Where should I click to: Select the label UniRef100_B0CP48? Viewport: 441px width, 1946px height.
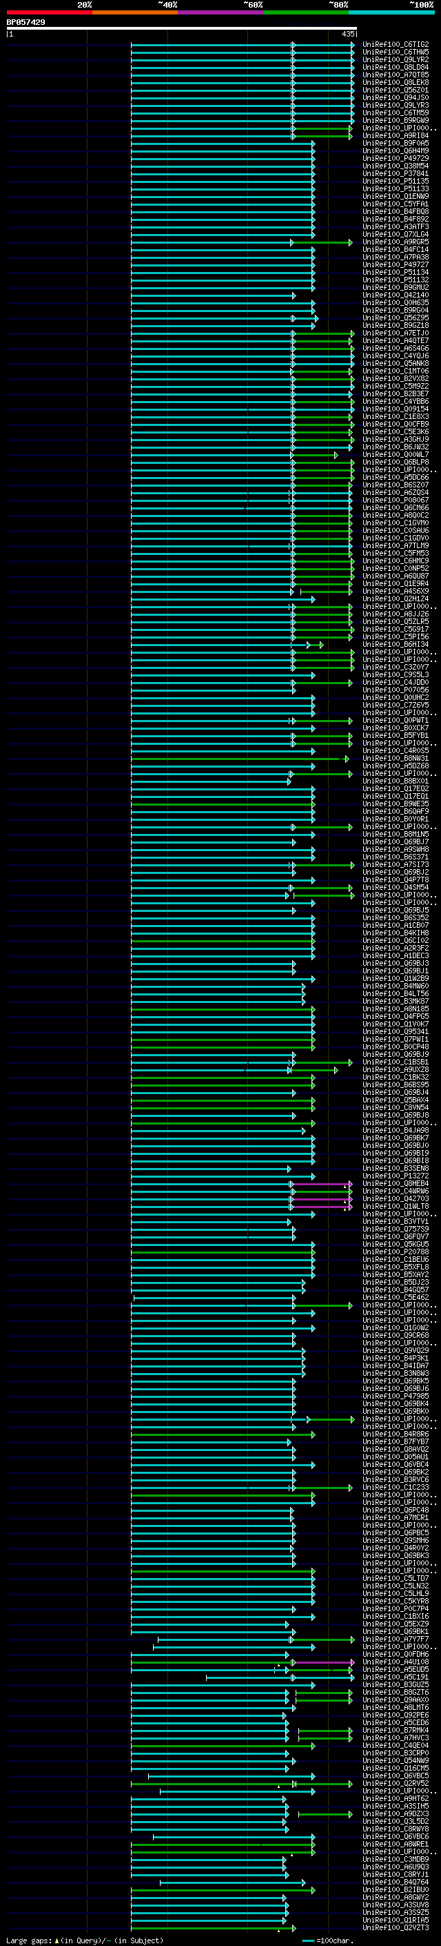point(395,1047)
